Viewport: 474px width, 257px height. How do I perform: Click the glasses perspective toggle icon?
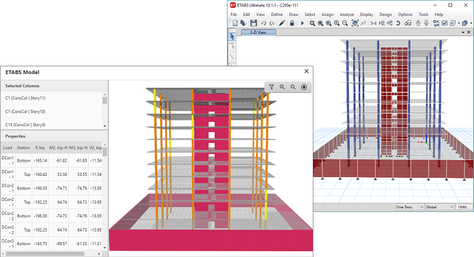pyautogui.click(x=408, y=23)
